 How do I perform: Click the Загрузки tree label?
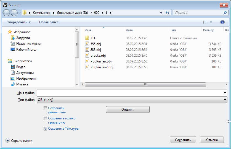tap(23, 38)
